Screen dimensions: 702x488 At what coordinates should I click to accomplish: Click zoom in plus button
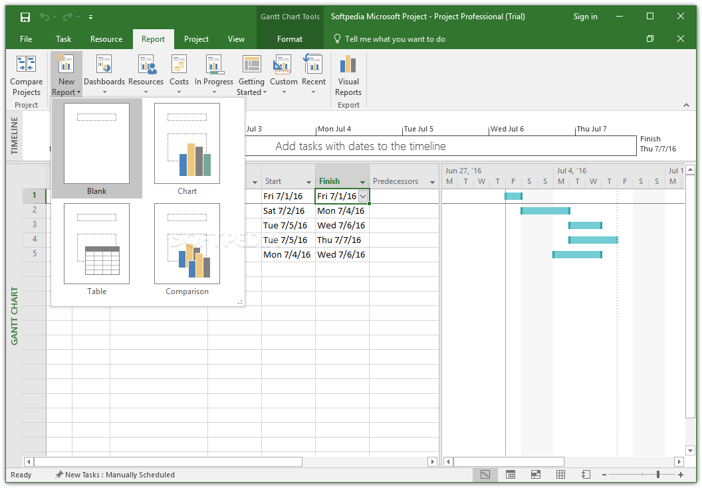(681, 475)
